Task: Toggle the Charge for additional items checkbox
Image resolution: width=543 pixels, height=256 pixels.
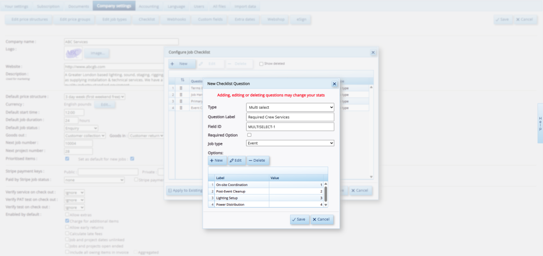Action: tap(67, 220)
